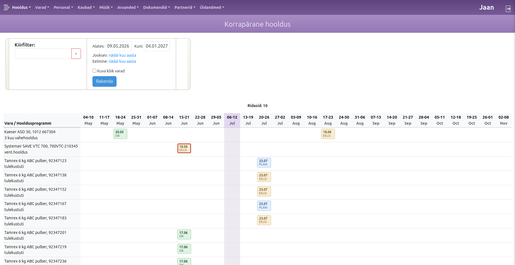
Task: Open the 18.08 EELD. Kaeser marker
Action: [328, 134]
